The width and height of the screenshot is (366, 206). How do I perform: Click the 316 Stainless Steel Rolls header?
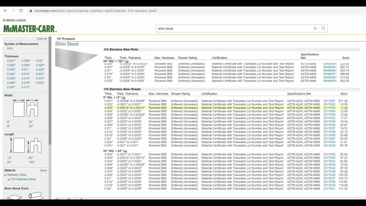click(121, 50)
